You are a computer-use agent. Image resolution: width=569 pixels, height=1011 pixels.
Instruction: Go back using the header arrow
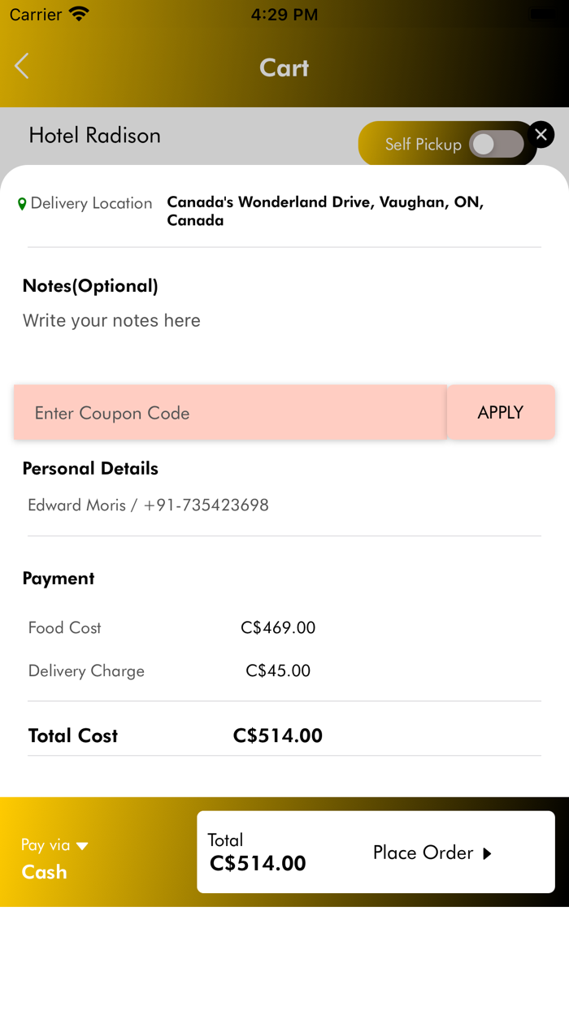tap(22, 67)
